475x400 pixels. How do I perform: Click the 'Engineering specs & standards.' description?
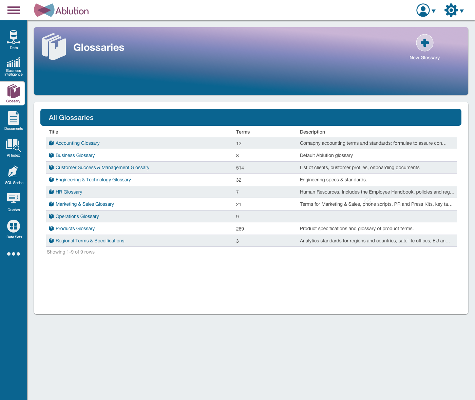tap(334, 180)
